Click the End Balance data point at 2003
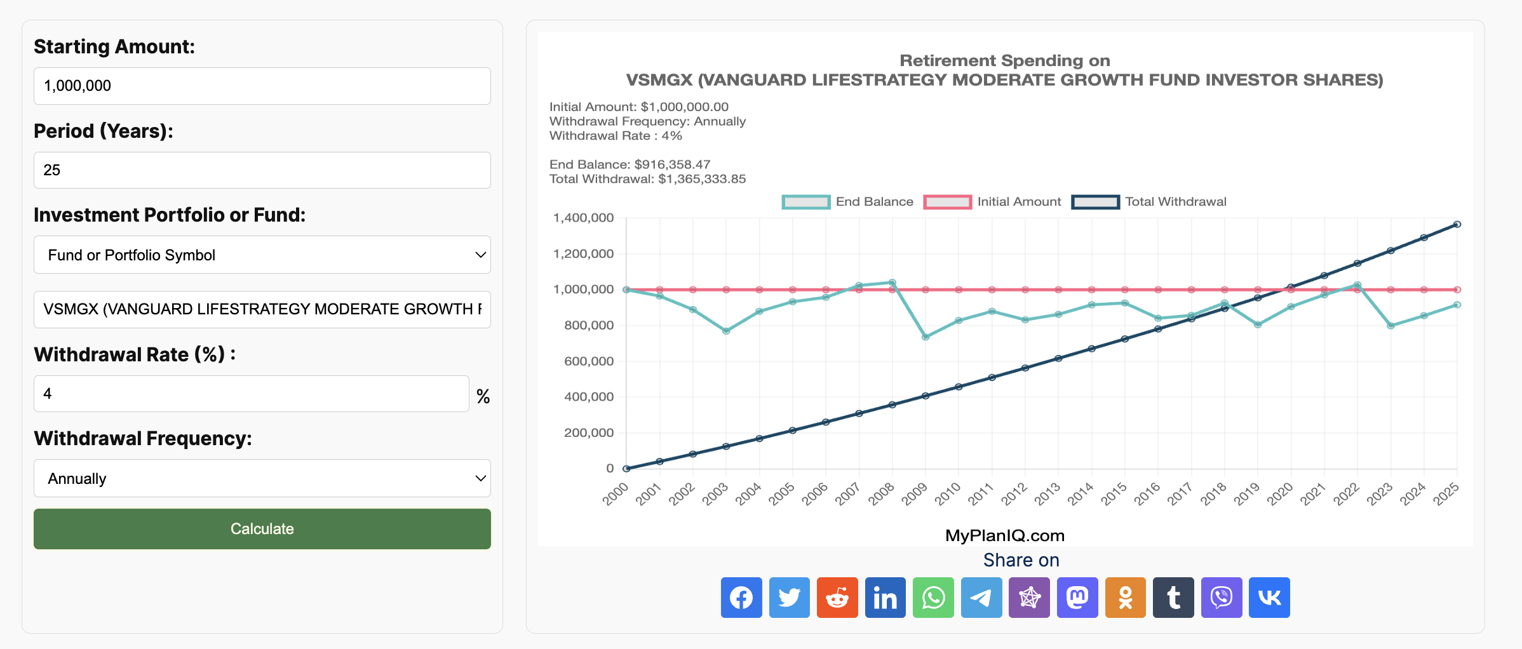The width and height of the screenshot is (1522, 649). coord(726,331)
